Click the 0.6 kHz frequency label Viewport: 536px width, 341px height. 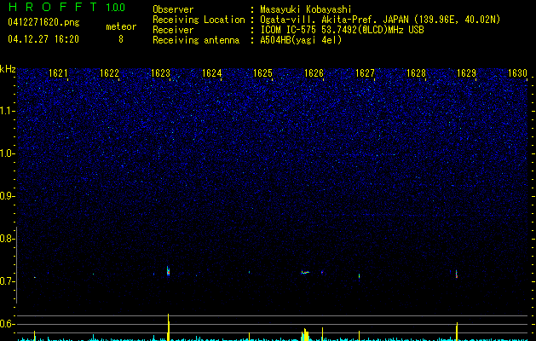click(7, 324)
